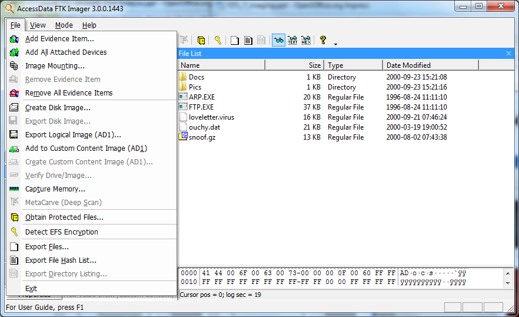Choose Remove All Evidence Items
519x317 pixels.
tap(69, 93)
